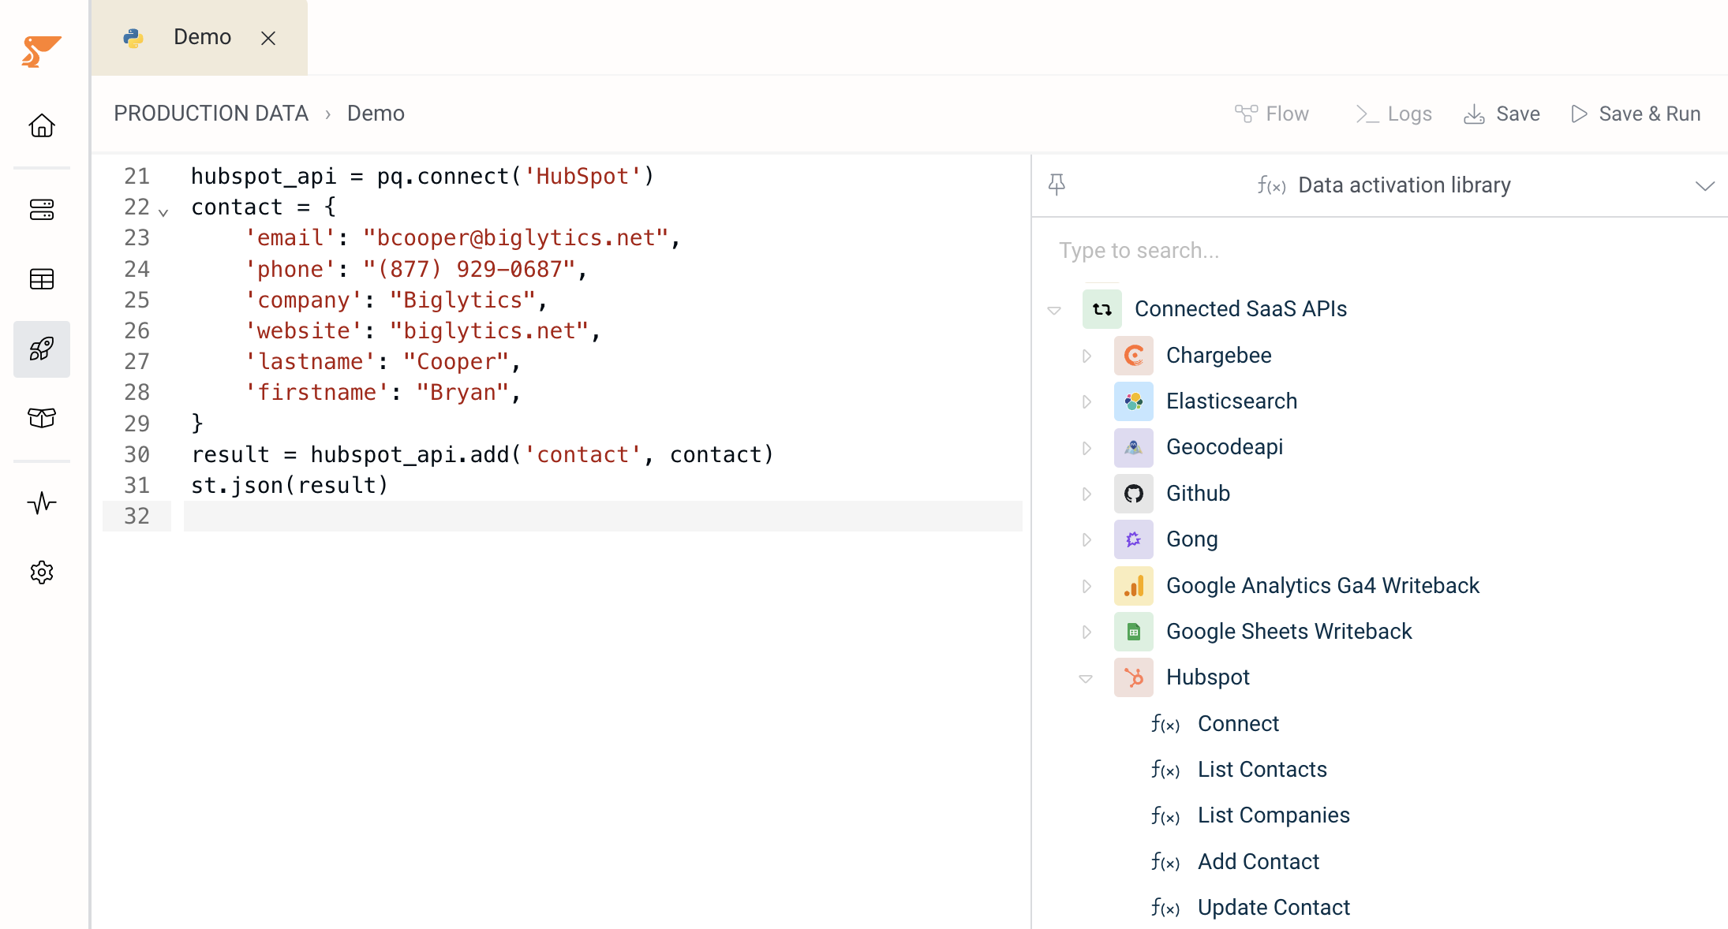Collapse the Hubspot tree node
The image size is (1728, 929).
click(x=1086, y=678)
